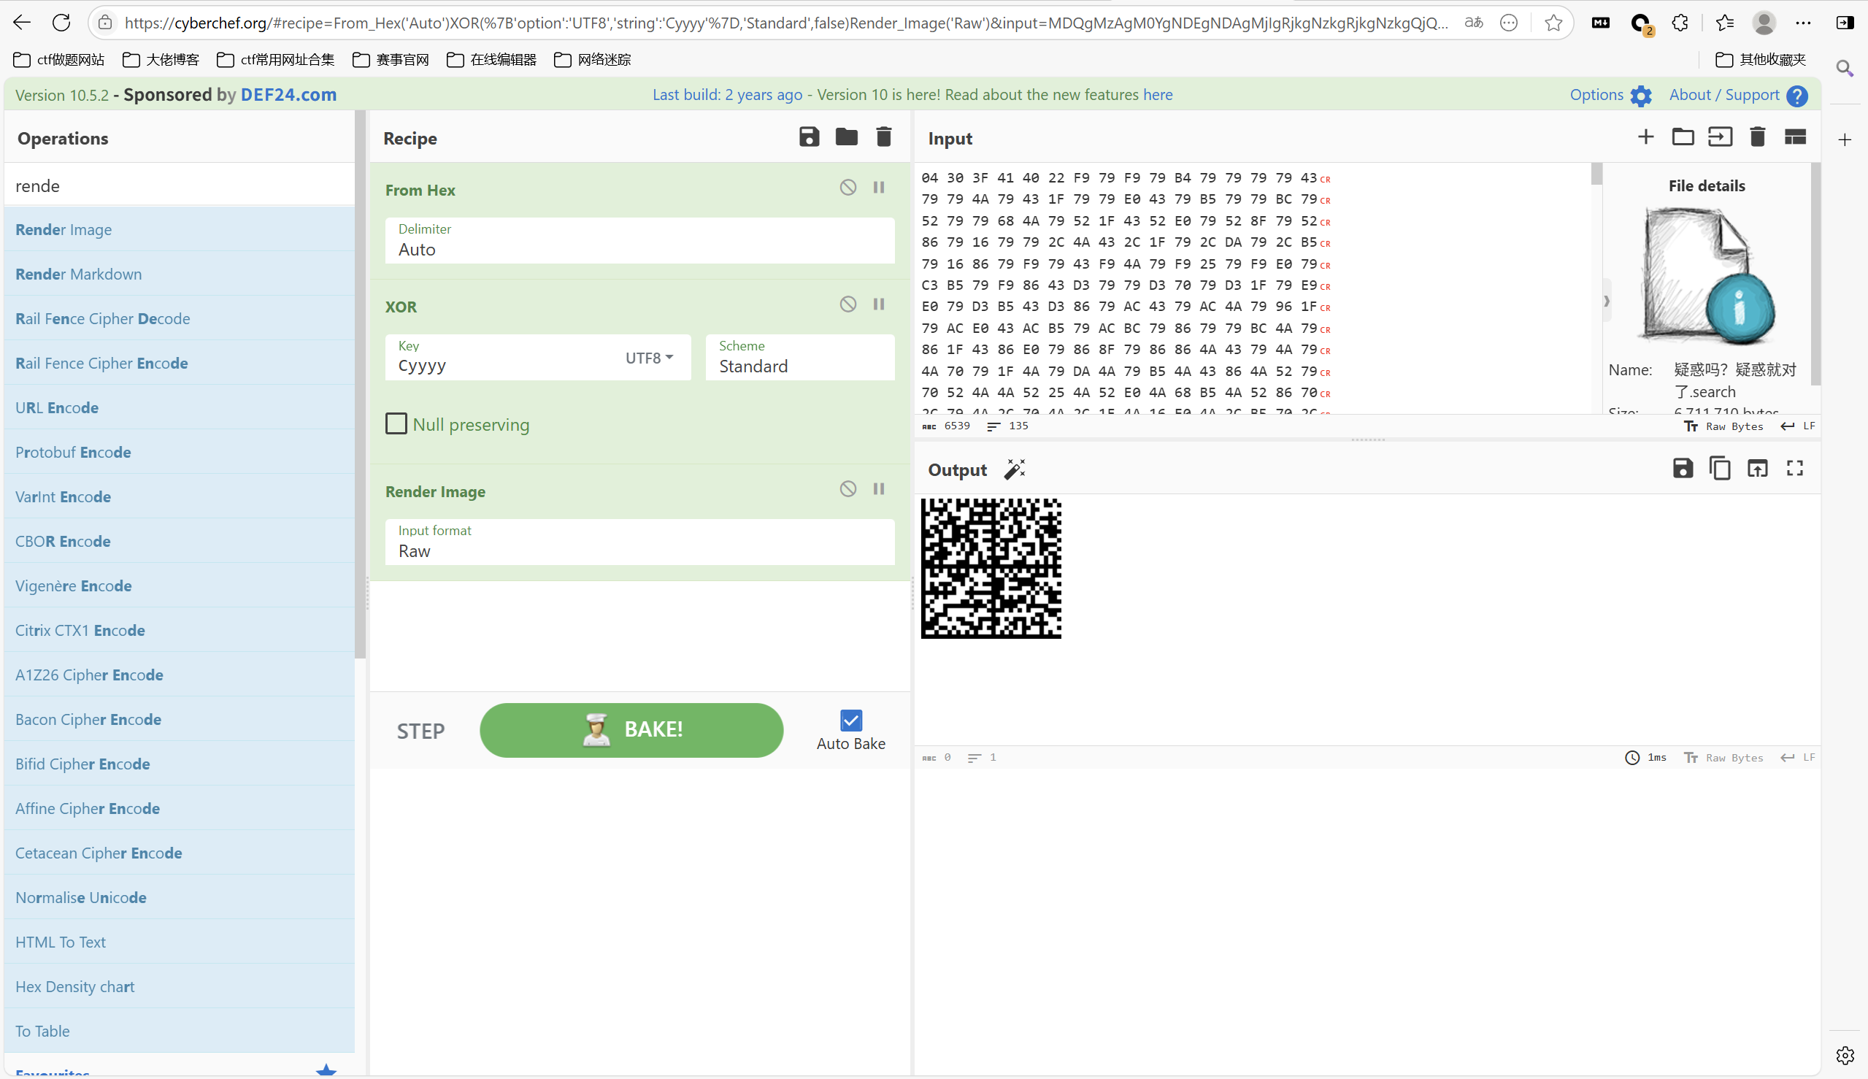Open browser settings and more menu

pos(1804,23)
